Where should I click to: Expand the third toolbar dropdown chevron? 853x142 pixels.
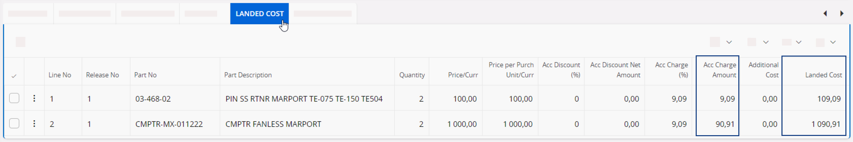(x=798, y=42)
